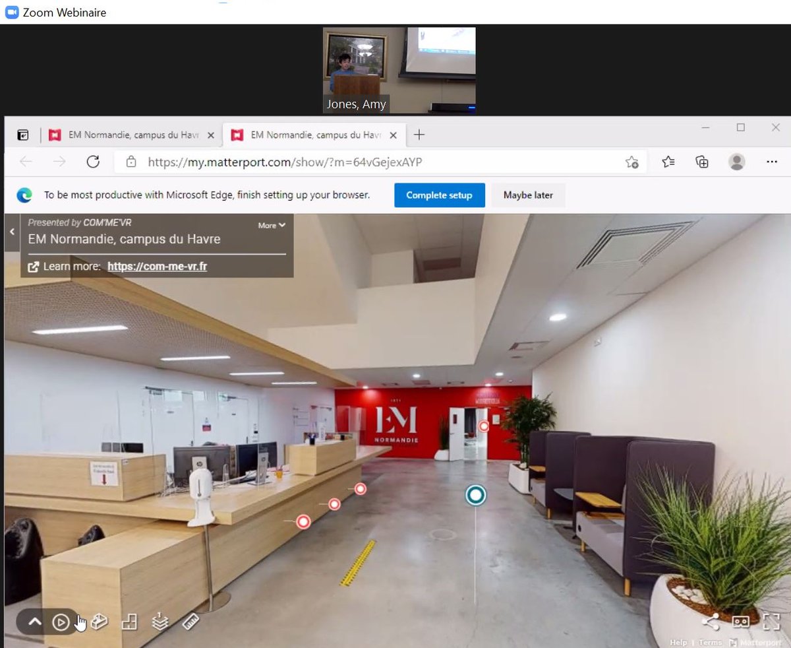Switch to Matterport floorplan view

coord(129,622)
